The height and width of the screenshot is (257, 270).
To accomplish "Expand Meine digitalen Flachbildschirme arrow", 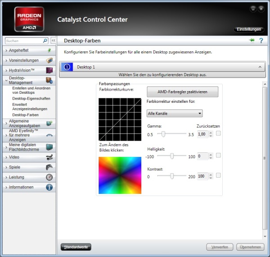I will click(x=6, y=147).
